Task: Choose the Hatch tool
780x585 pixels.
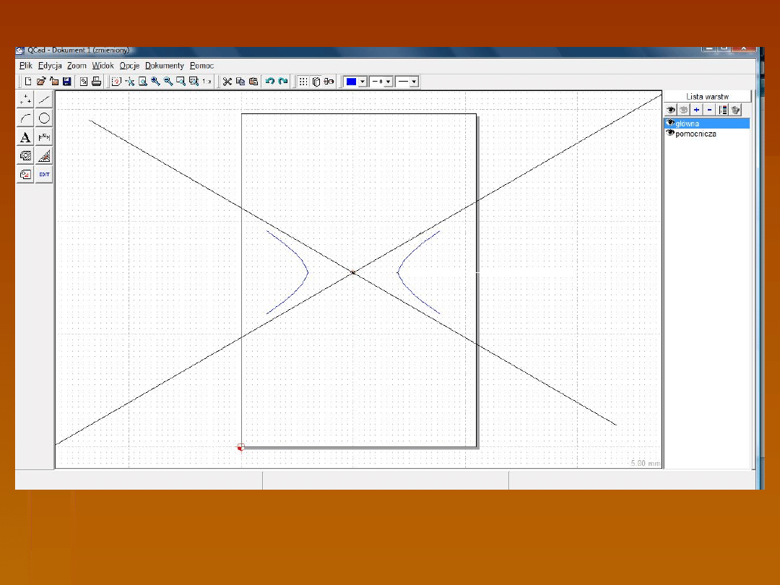Action: pos(25,156)
